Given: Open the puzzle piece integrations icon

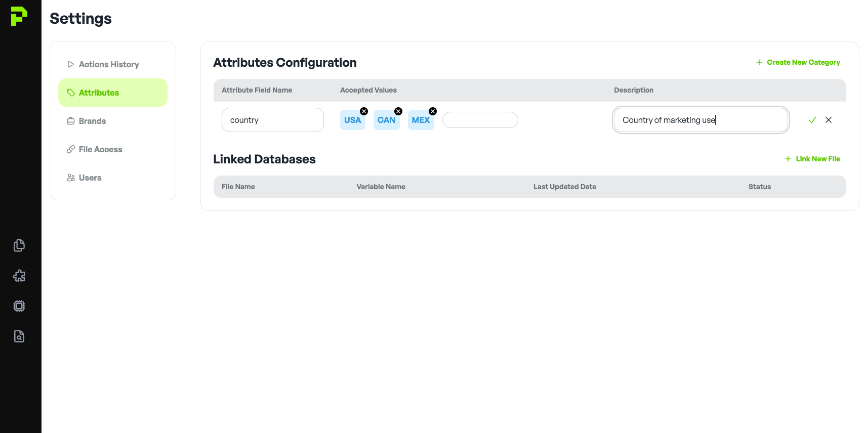Looking at the screenshot, I should click(19, 276).
